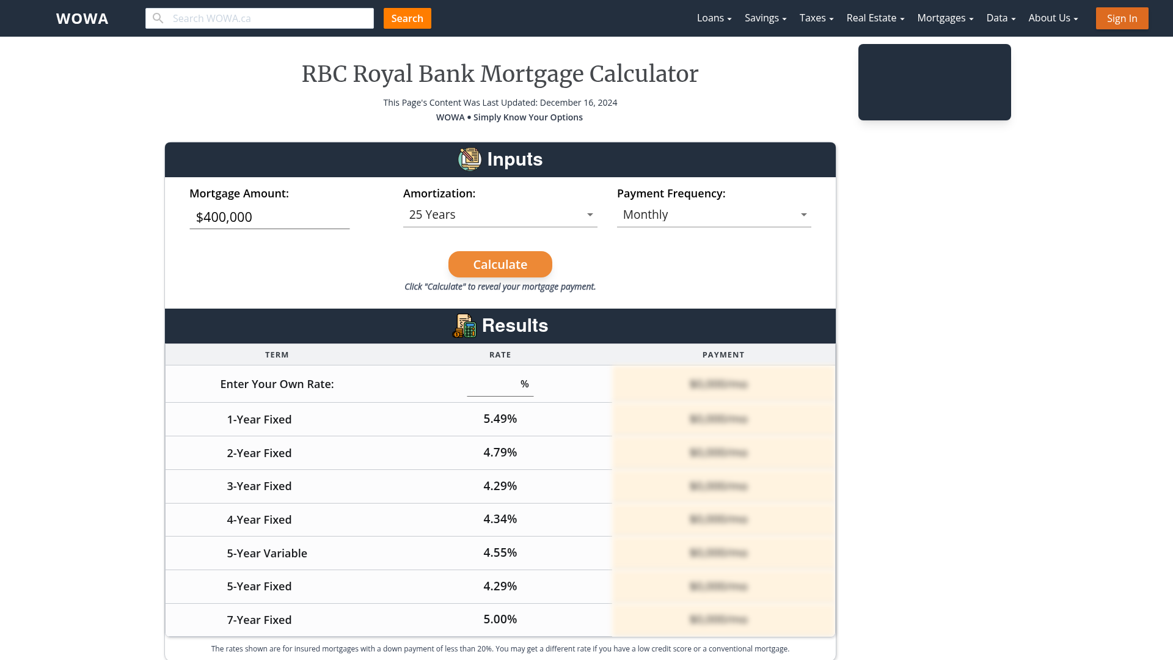Click the Sign In button
Viewport: 1173px width, 660px height.
[x=1122, y=18]
